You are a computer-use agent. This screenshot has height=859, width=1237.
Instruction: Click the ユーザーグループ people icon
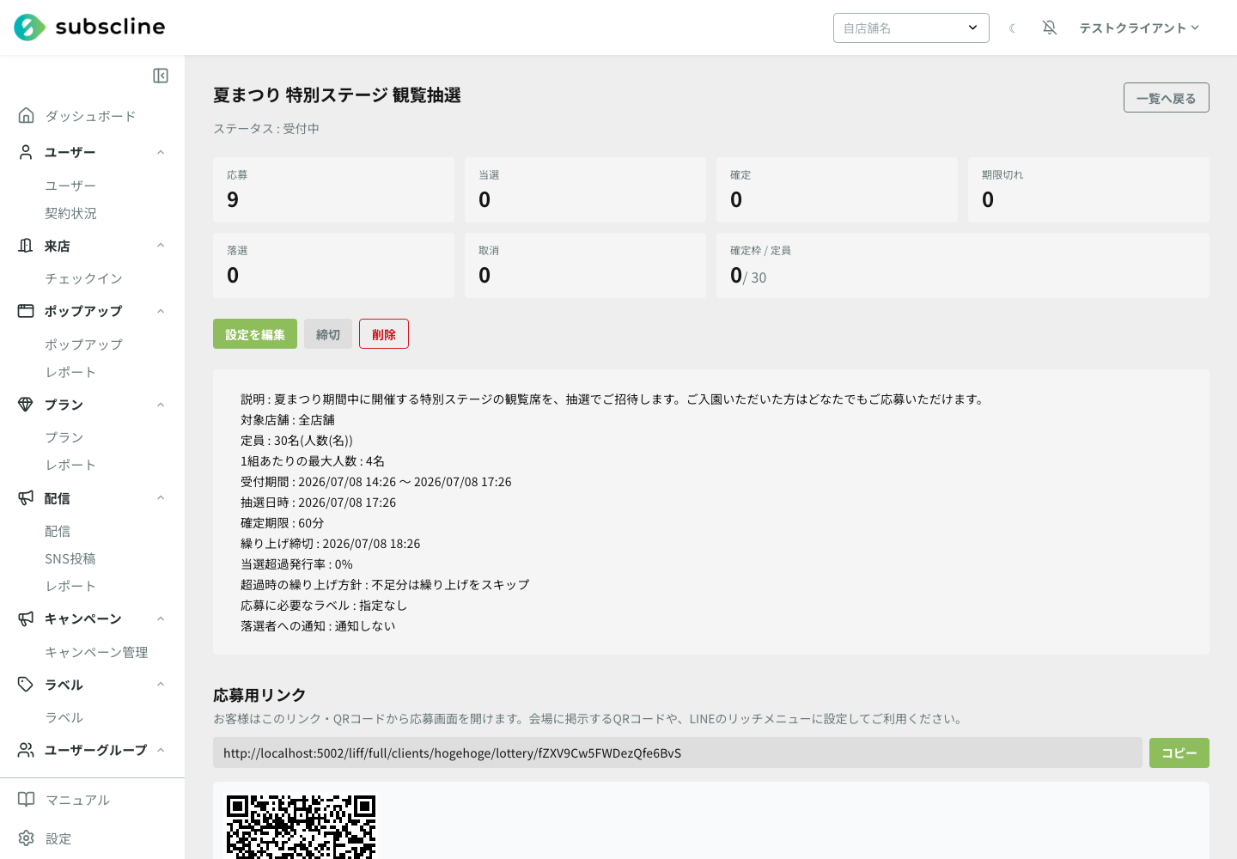[26, 750]
